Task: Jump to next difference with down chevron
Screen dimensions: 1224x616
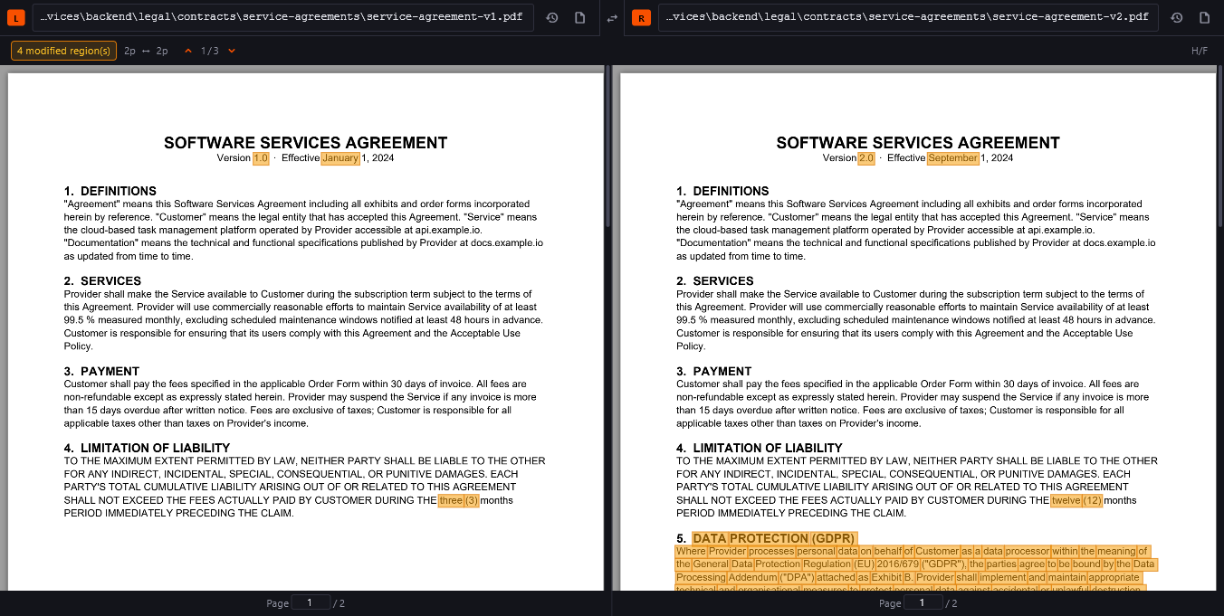Action: tap(232, 51)
